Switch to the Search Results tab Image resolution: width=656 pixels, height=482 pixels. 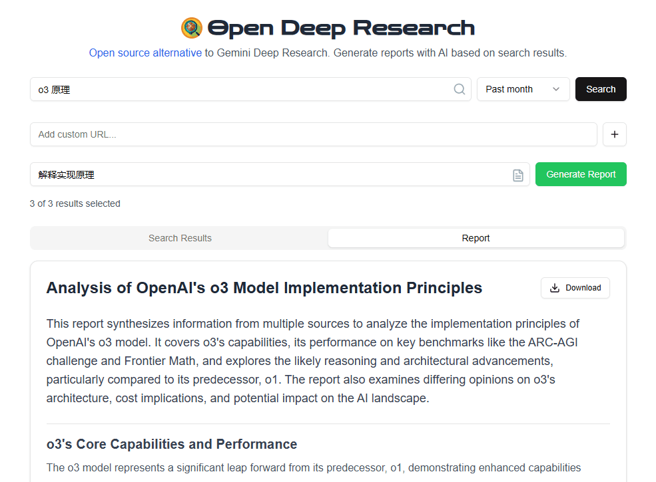tap(180, 238)
